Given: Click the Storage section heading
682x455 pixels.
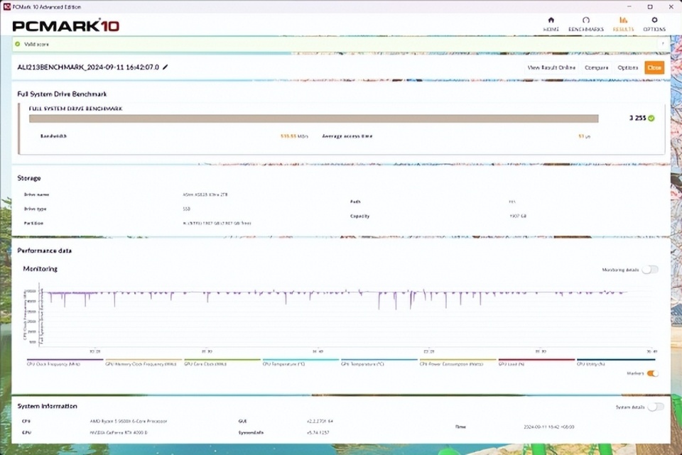Looking at the screenshot, I should click(x=29, y=177).
